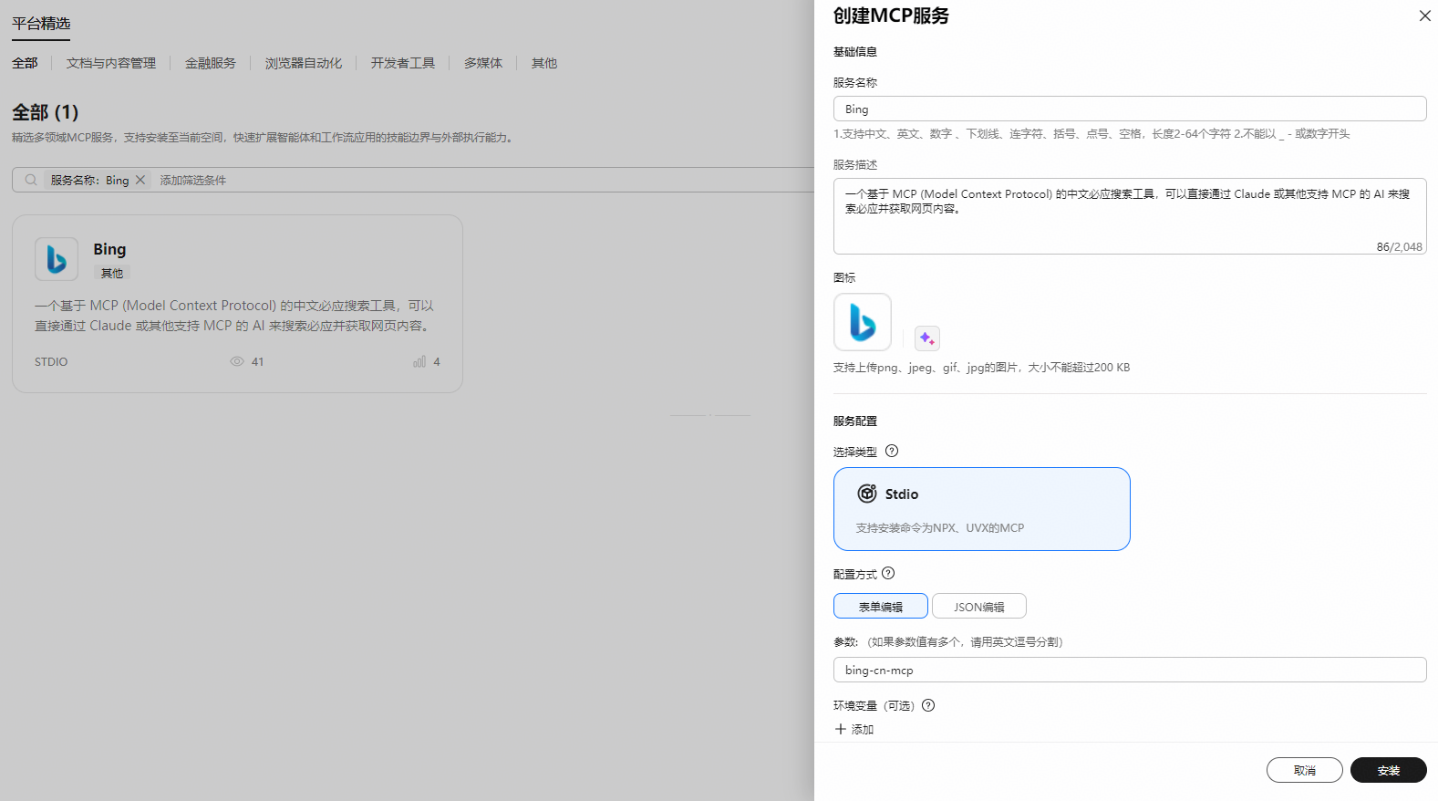Click the 服务名称 input field
The width and height of the screenshot is (1438, 801).
[1130, 109]
